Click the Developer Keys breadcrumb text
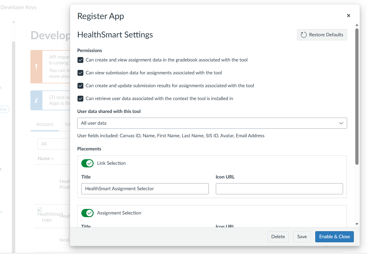367x254 pixels. pyautogui.click(x=18, y=7)
